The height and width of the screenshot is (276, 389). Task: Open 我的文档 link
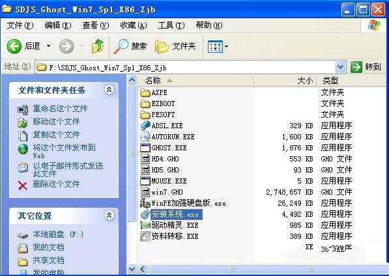pos(48,247)
